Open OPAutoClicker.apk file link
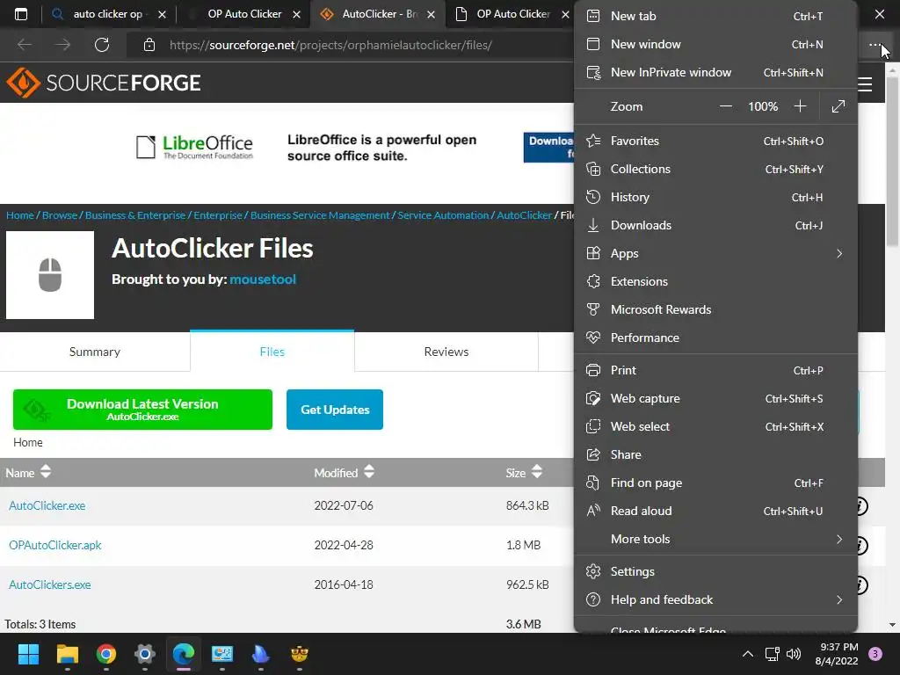Screen dimensions: 900x675 55,545
